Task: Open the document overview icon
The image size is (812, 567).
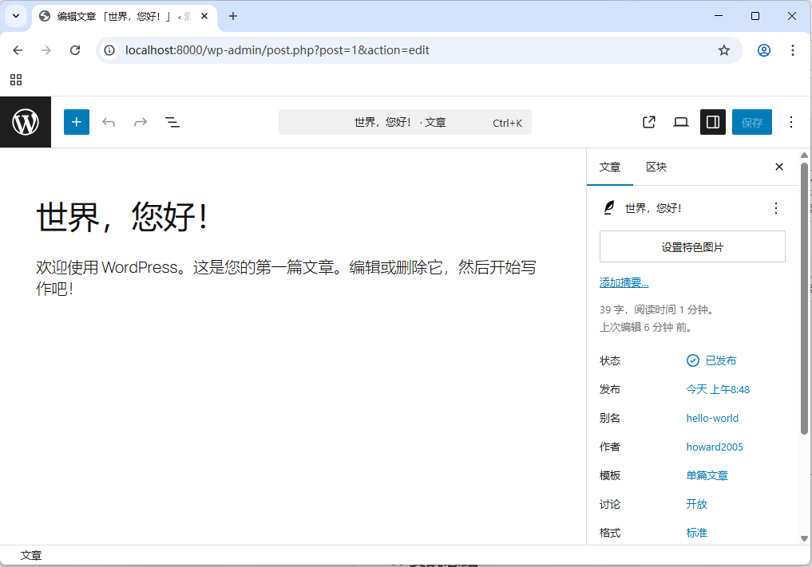Action: tap(172, 121)
